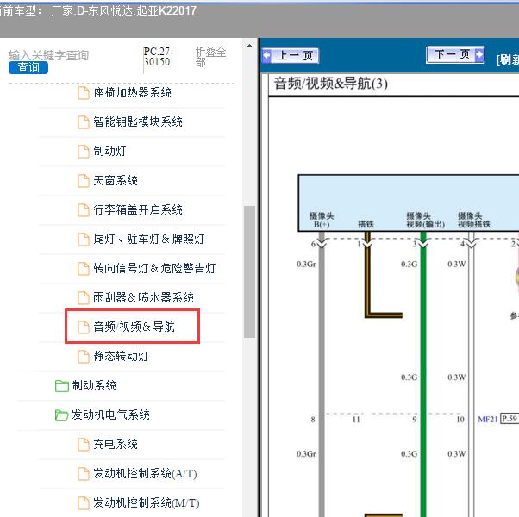Image resolution: width=519 pixels, height=517 pixels.
Task: Open 雨刮器&喷水器系统 entry
Action: [x=143, y=297]
